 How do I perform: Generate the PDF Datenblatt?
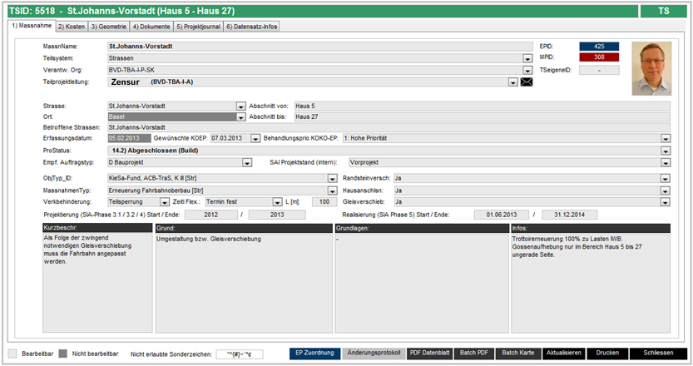(430, 354)
